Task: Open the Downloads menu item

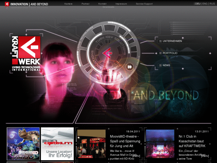Action: [108, 7]
